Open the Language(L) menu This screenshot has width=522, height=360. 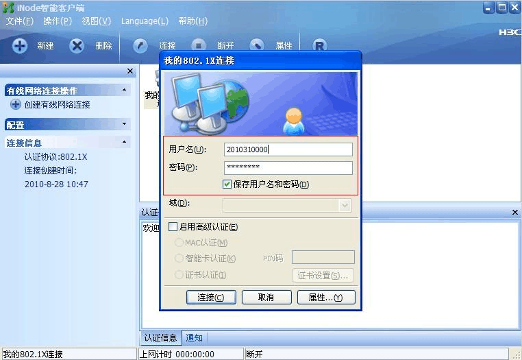[x=145, y=21]
